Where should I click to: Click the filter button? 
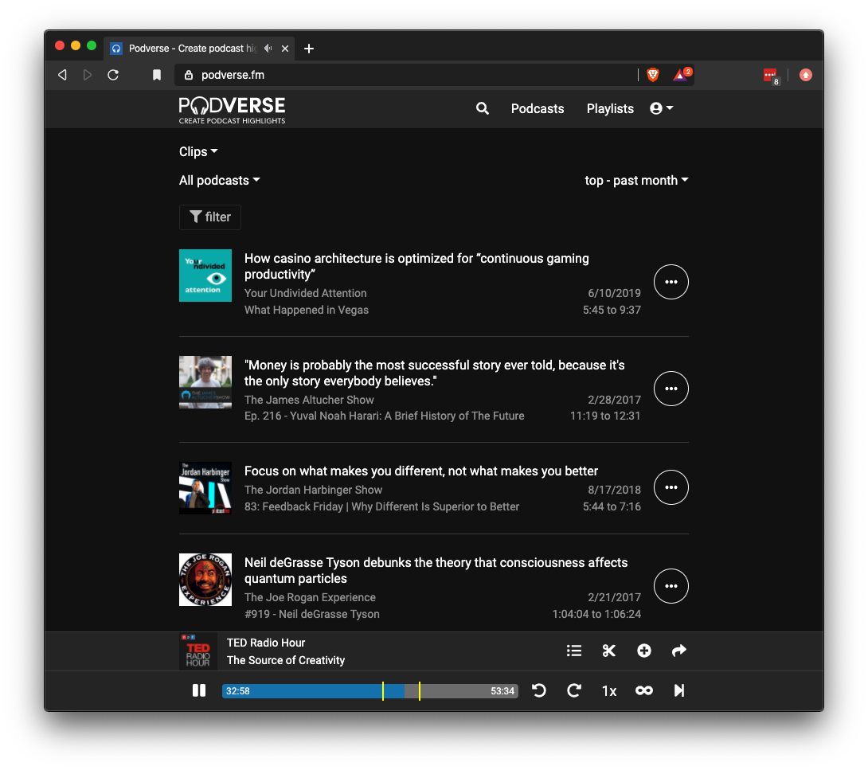[209, 217]
